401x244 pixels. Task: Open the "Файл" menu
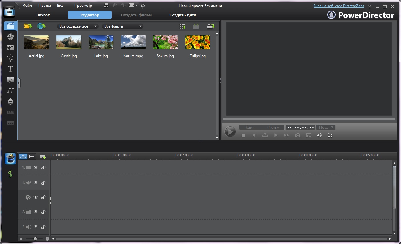27,6
